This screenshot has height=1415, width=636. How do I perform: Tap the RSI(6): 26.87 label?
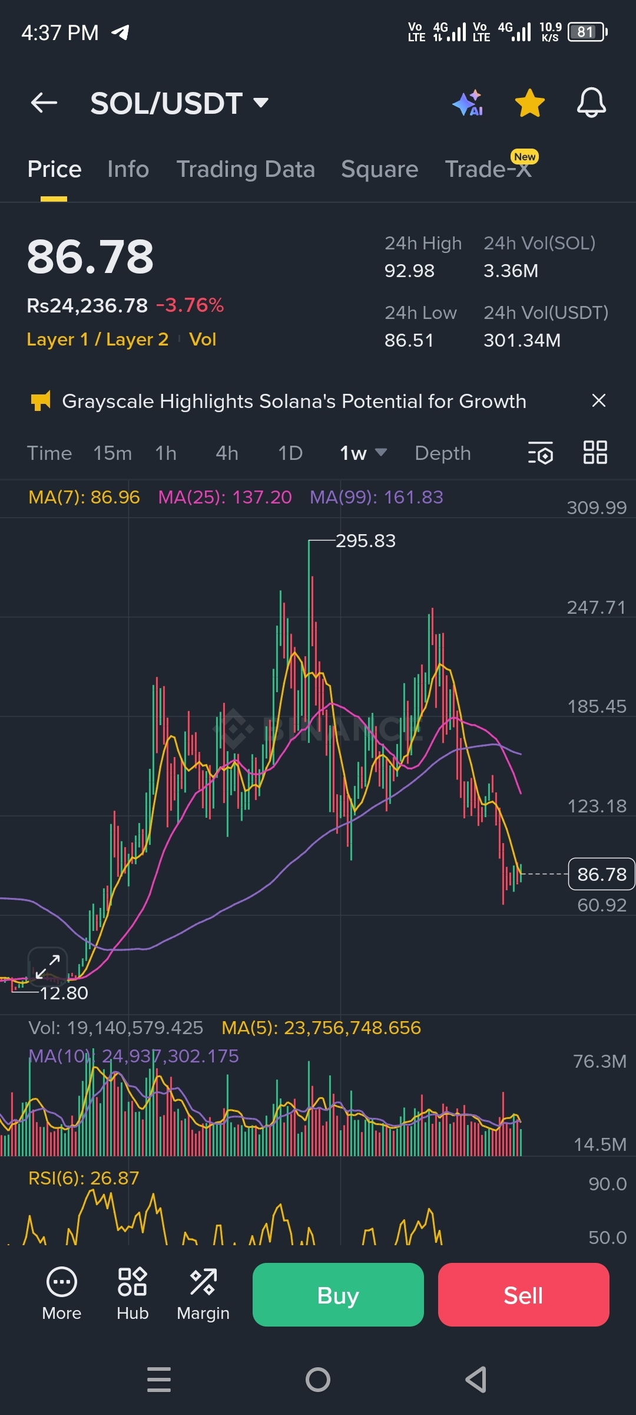pyautogui.click(x=84, y=1179)
